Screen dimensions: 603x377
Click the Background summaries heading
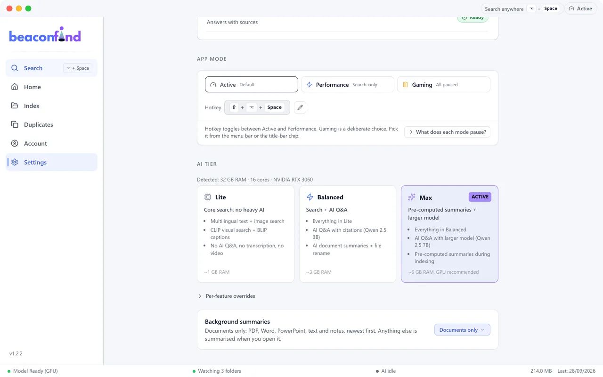pos(237,322)
